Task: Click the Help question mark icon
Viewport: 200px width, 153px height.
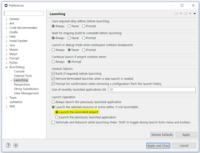Action: tap(8, 145)
